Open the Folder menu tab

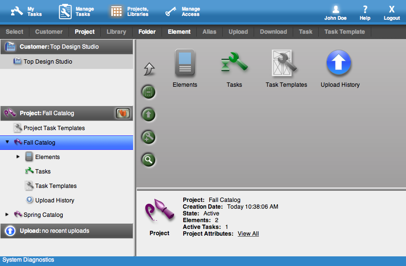tap(147, 32)
